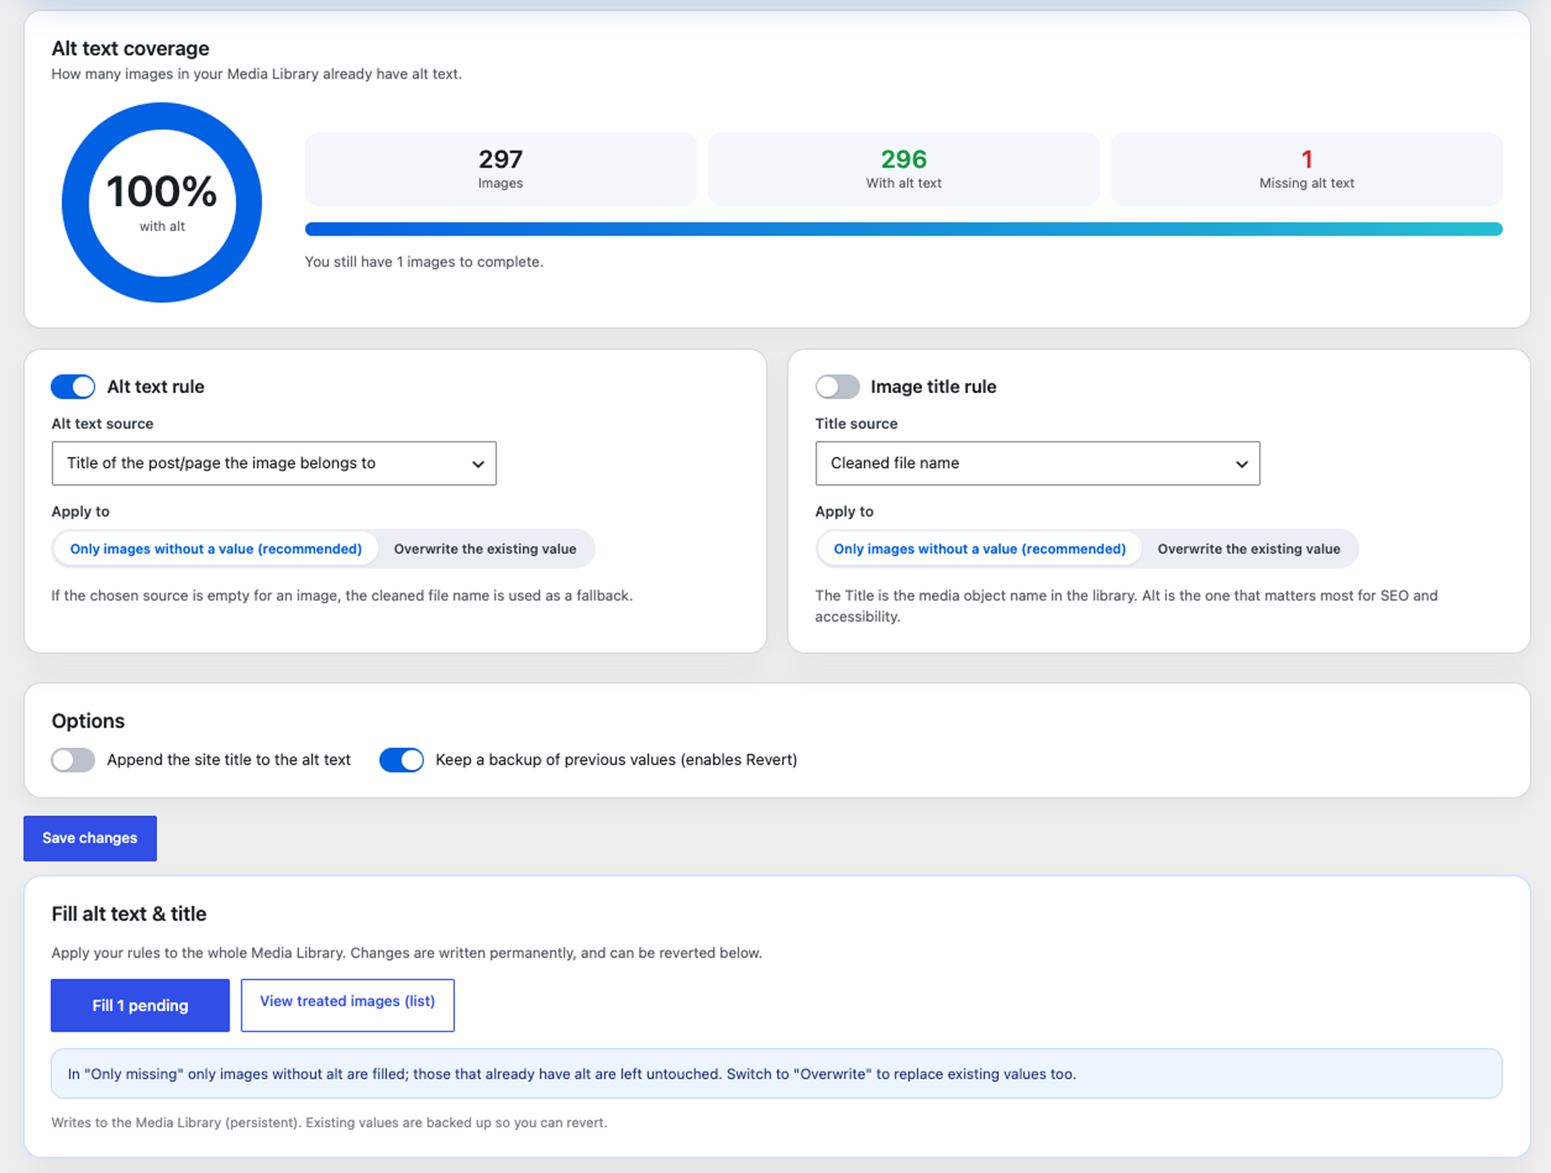The width and height of the screenshot is (1551, 1173).
Task: Click the Title source label
Action: (856, 424)
